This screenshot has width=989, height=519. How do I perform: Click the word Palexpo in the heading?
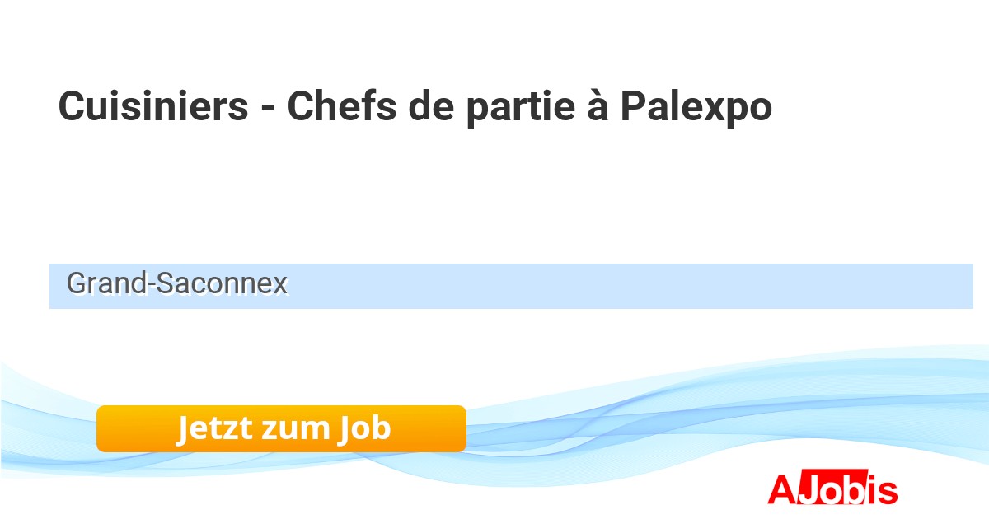pyautogui.click(x=696, y=107)
